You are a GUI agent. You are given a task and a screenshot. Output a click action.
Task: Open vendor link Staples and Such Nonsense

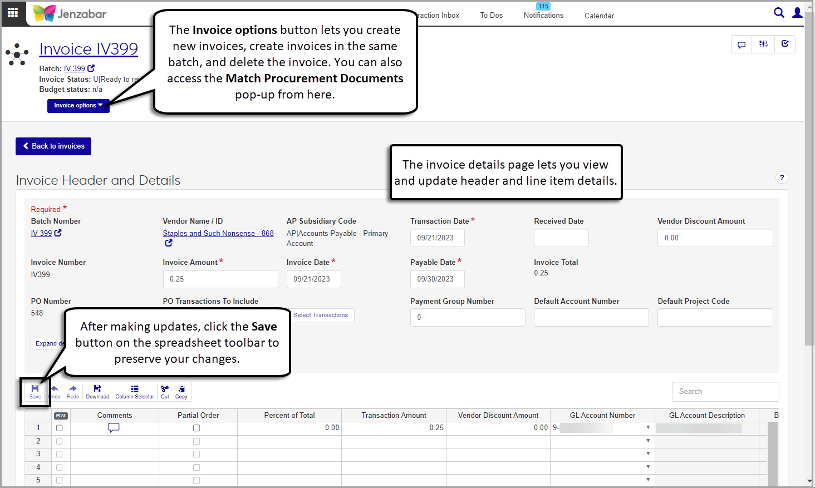pyautogui.click(x=218, y=233)
